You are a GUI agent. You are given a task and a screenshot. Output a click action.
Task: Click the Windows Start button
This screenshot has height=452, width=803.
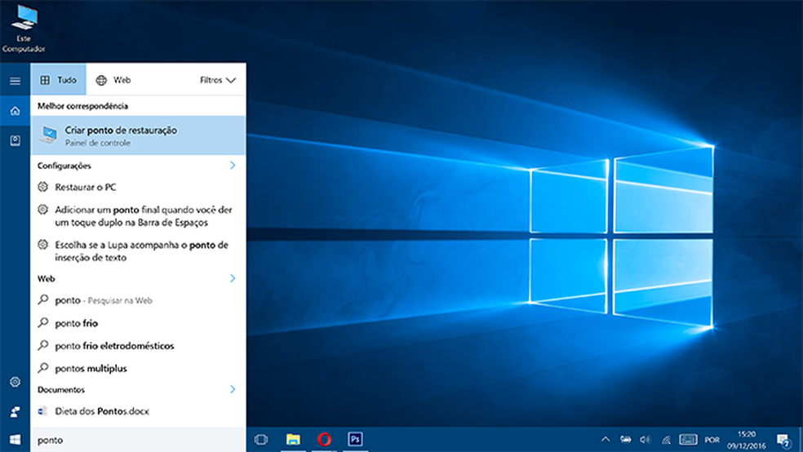point(15,440)
